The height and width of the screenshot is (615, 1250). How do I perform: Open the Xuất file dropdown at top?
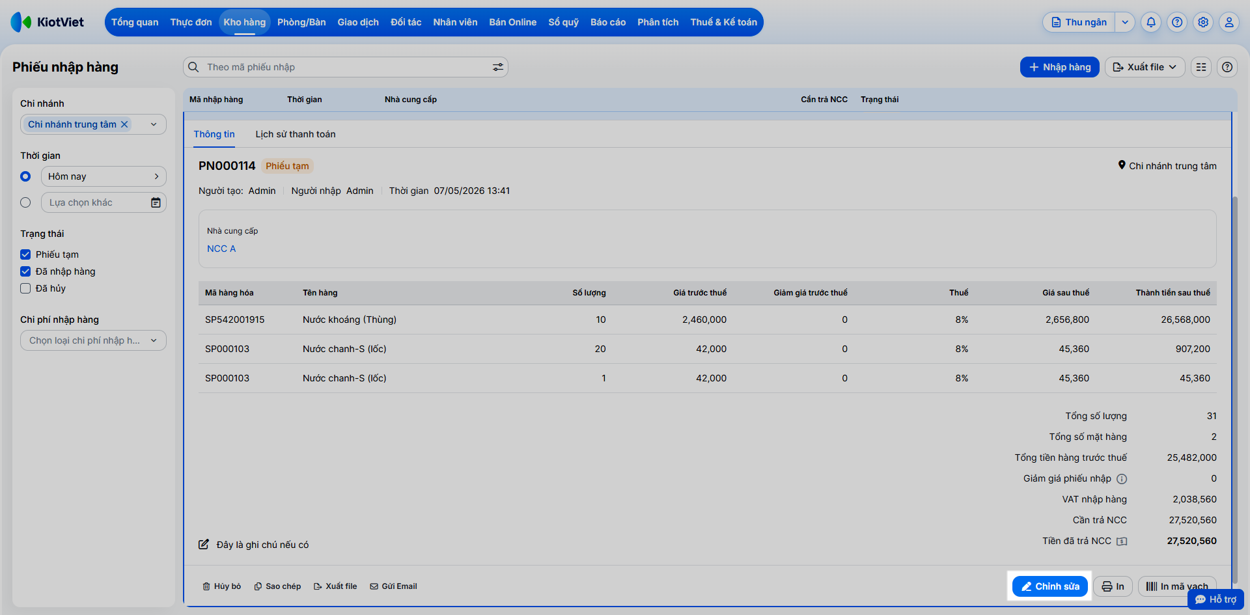click(1145, 67)
